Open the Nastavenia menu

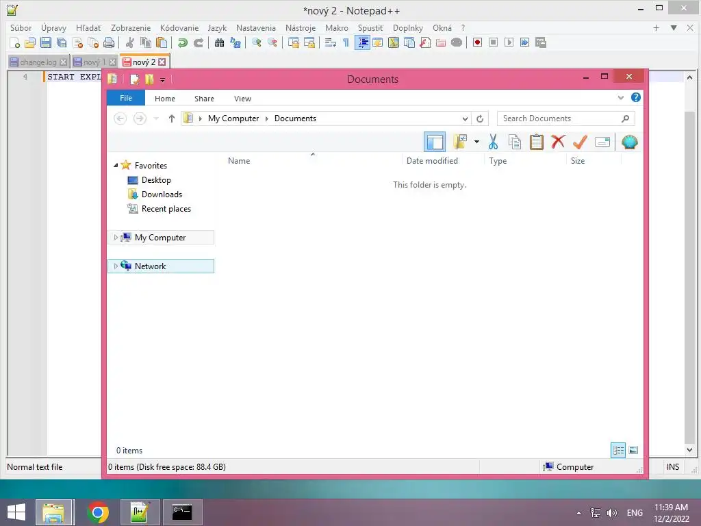(x=256, y=27)
